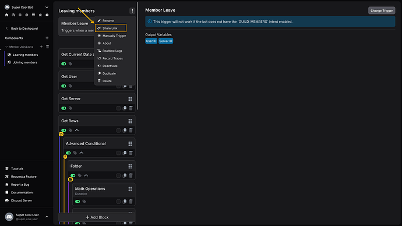Viewport: 402px width, 226px height.
Task: Collapse the Get Rows block chevron
Action: pos(77,130)
